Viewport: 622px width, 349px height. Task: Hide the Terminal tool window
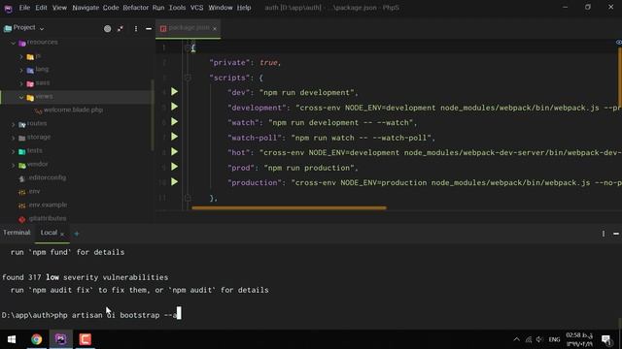[x=616, y=234]
